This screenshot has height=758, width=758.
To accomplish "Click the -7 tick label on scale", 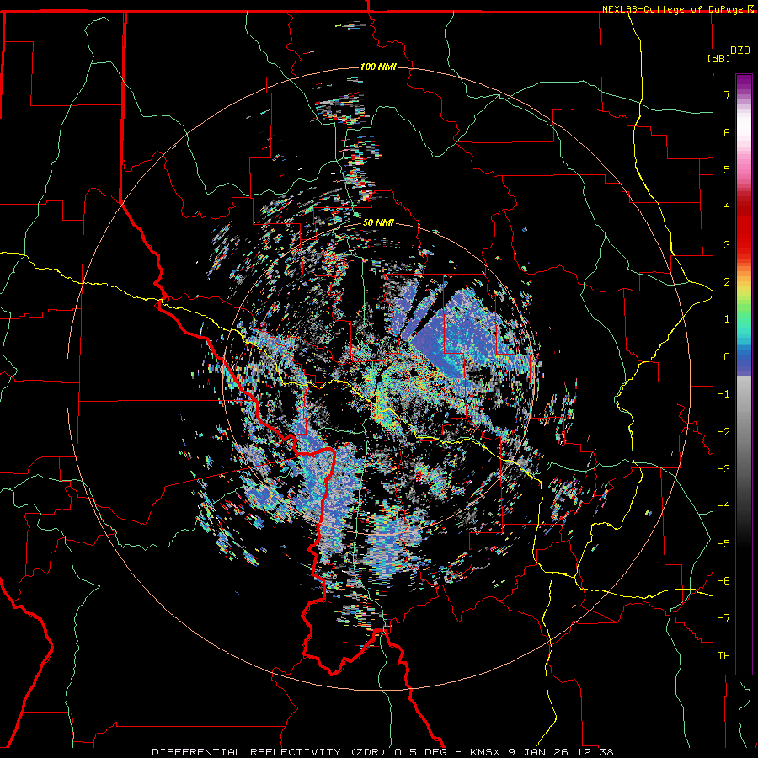I will 723,618.
